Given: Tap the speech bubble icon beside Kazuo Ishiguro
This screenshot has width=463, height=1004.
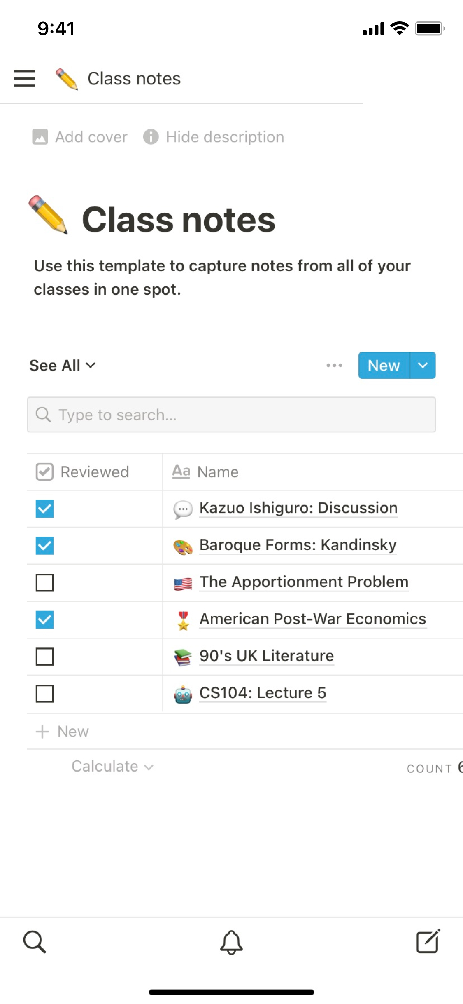Looking at the screenshot, I should point(183,509).
